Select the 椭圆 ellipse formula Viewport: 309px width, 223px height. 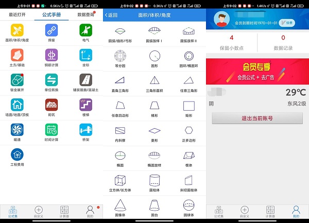point(120,159)
